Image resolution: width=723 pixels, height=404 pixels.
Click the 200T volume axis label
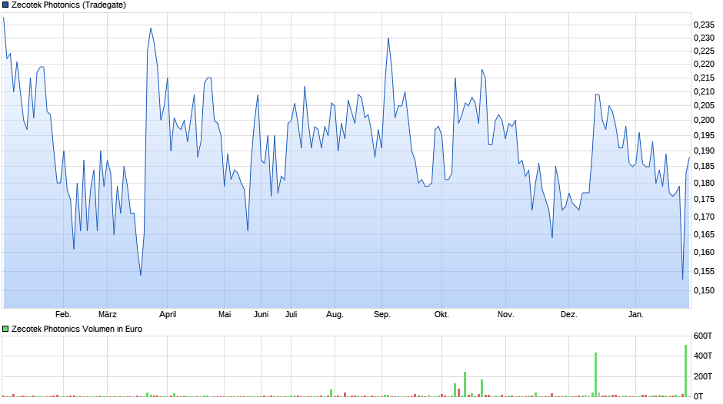click(703, 376)
